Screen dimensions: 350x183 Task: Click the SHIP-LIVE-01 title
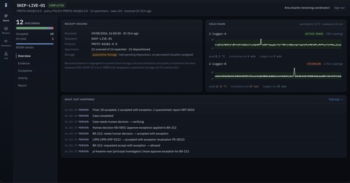click(31, 5)
